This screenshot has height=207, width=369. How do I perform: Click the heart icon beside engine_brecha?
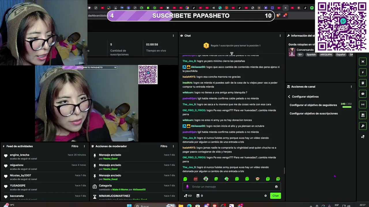click(x=6, y=156)
